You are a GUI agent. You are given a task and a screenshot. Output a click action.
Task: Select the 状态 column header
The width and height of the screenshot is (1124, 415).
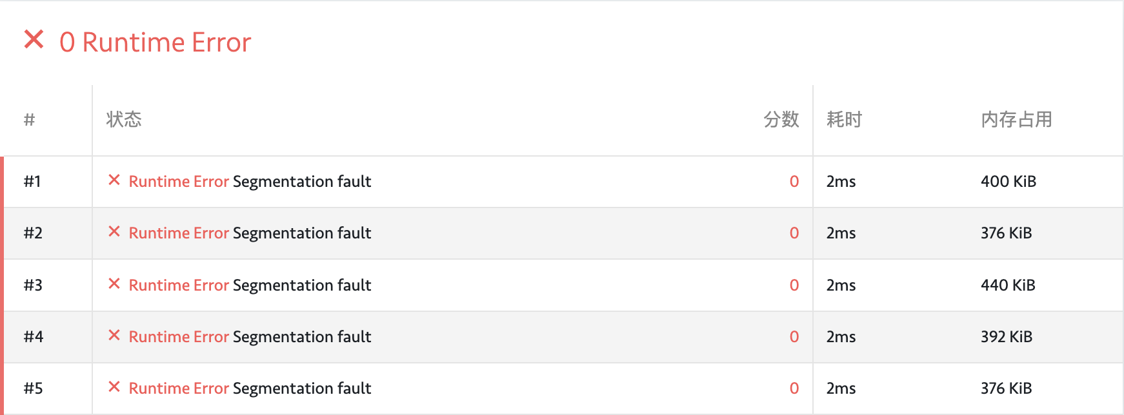pyautogui.click(x=124, y=119)
